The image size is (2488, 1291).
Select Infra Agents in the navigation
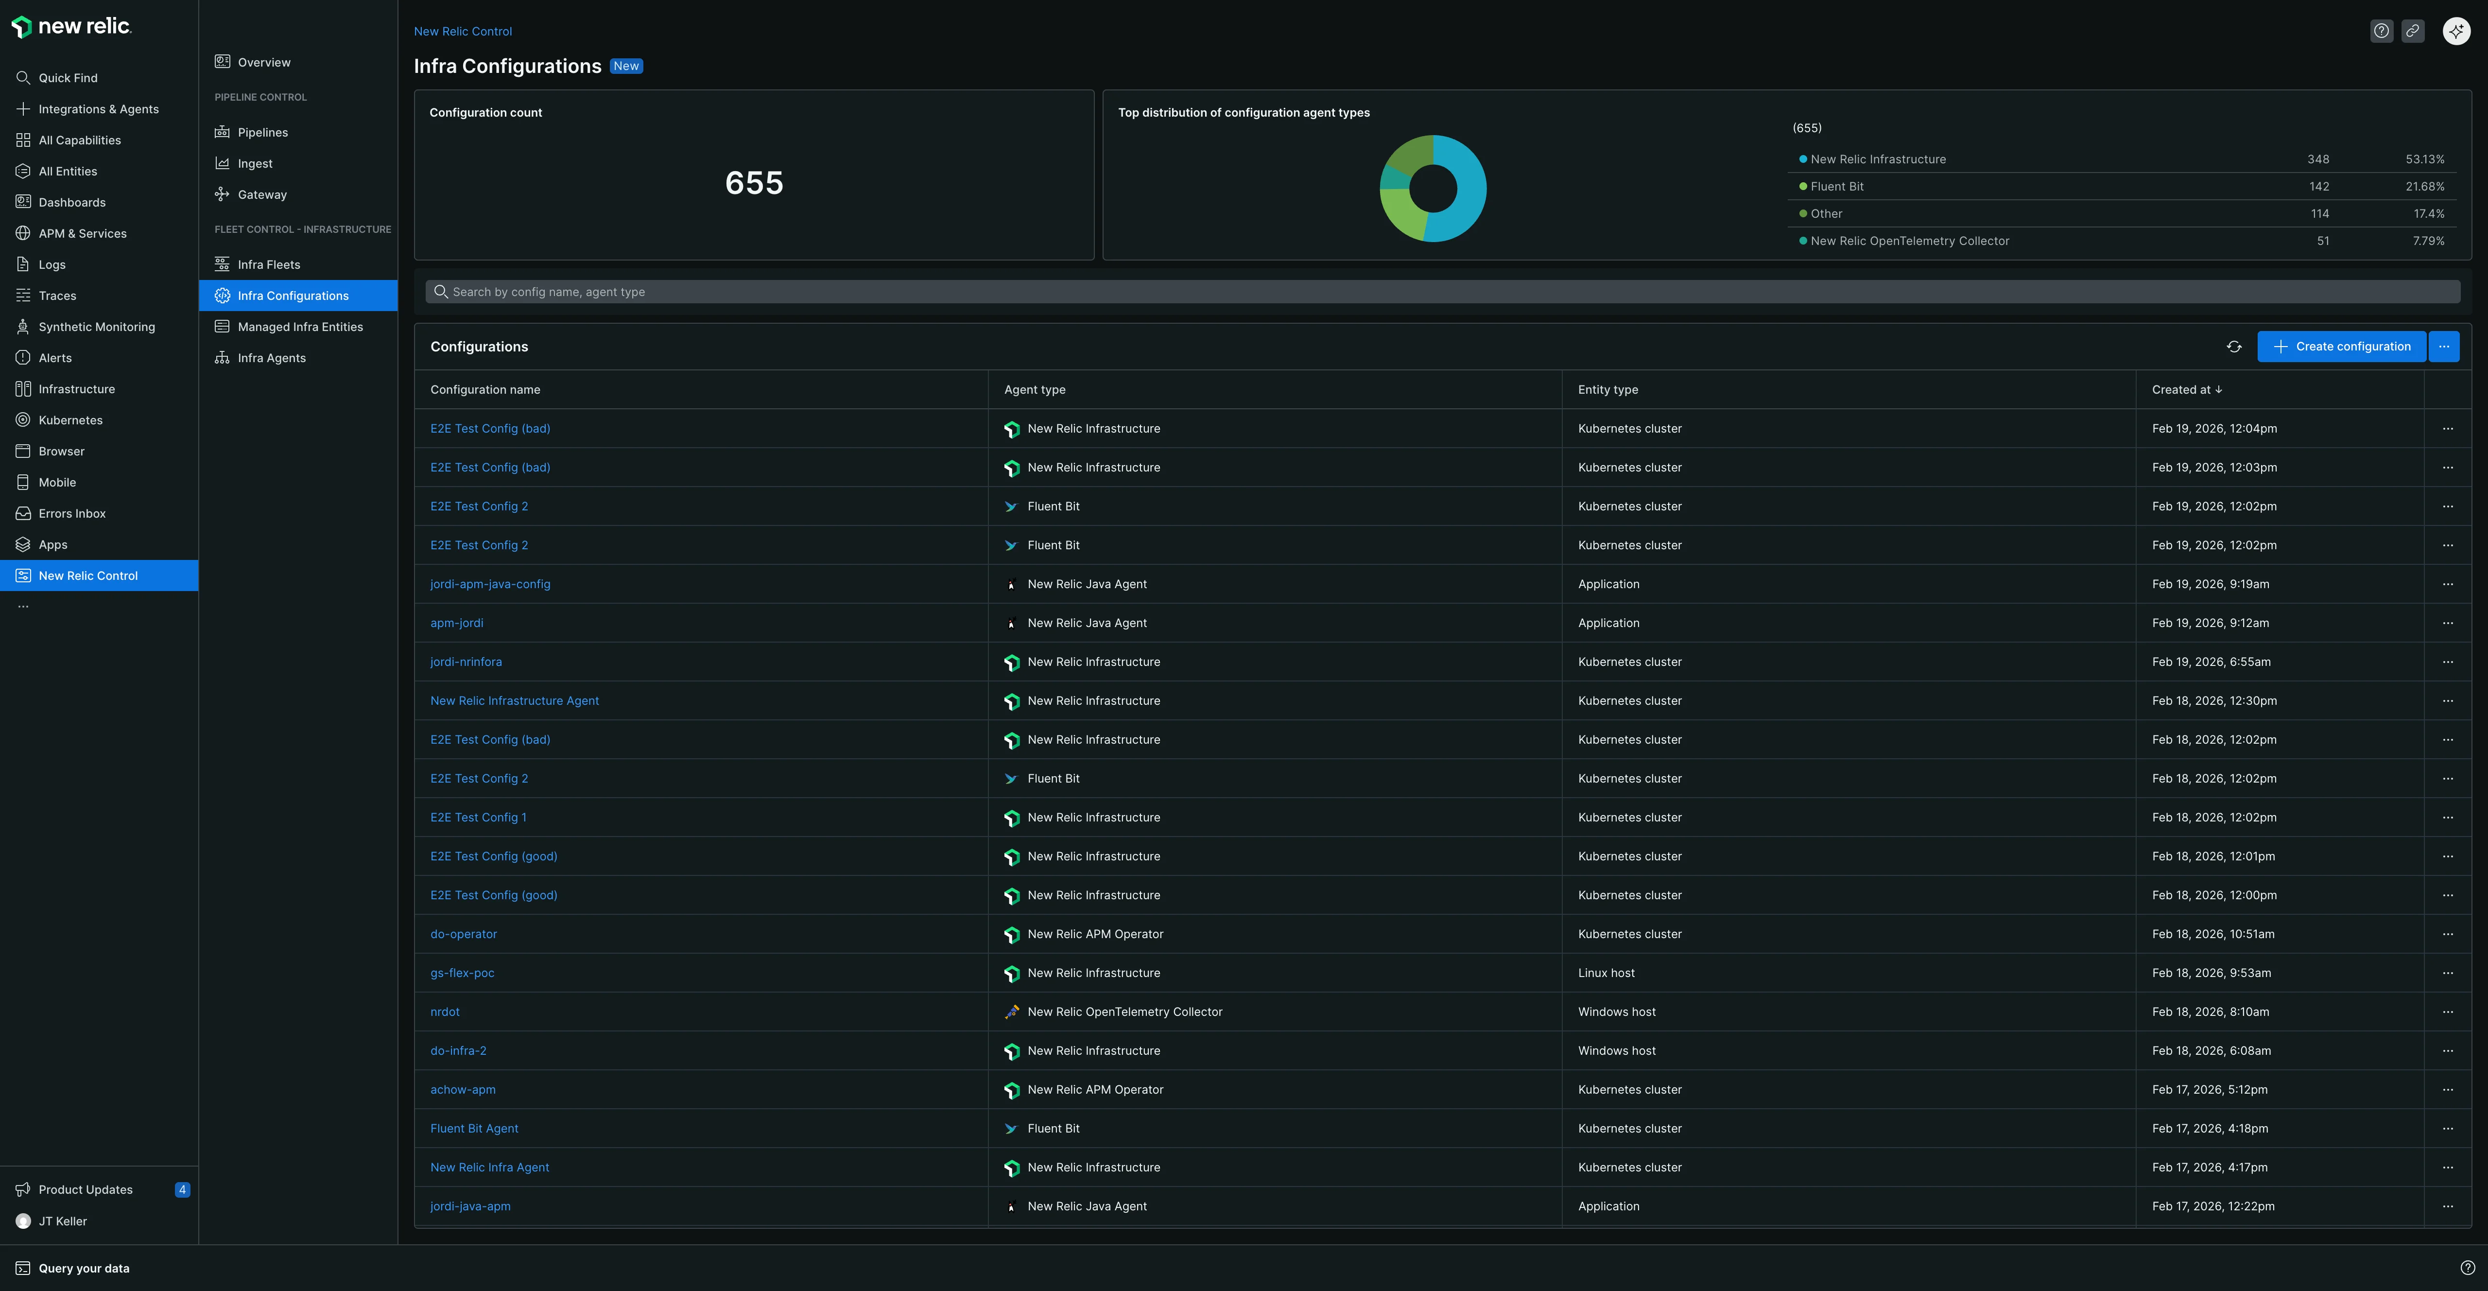[272, 358]
